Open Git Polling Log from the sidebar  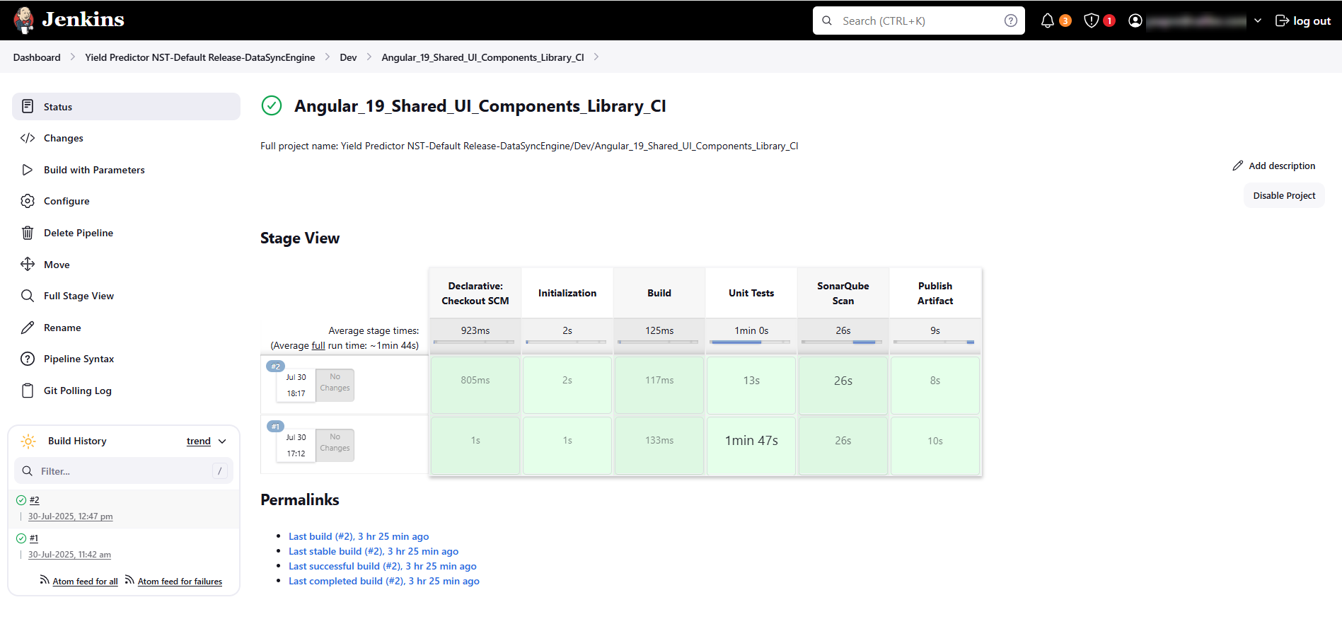[126, 391]
